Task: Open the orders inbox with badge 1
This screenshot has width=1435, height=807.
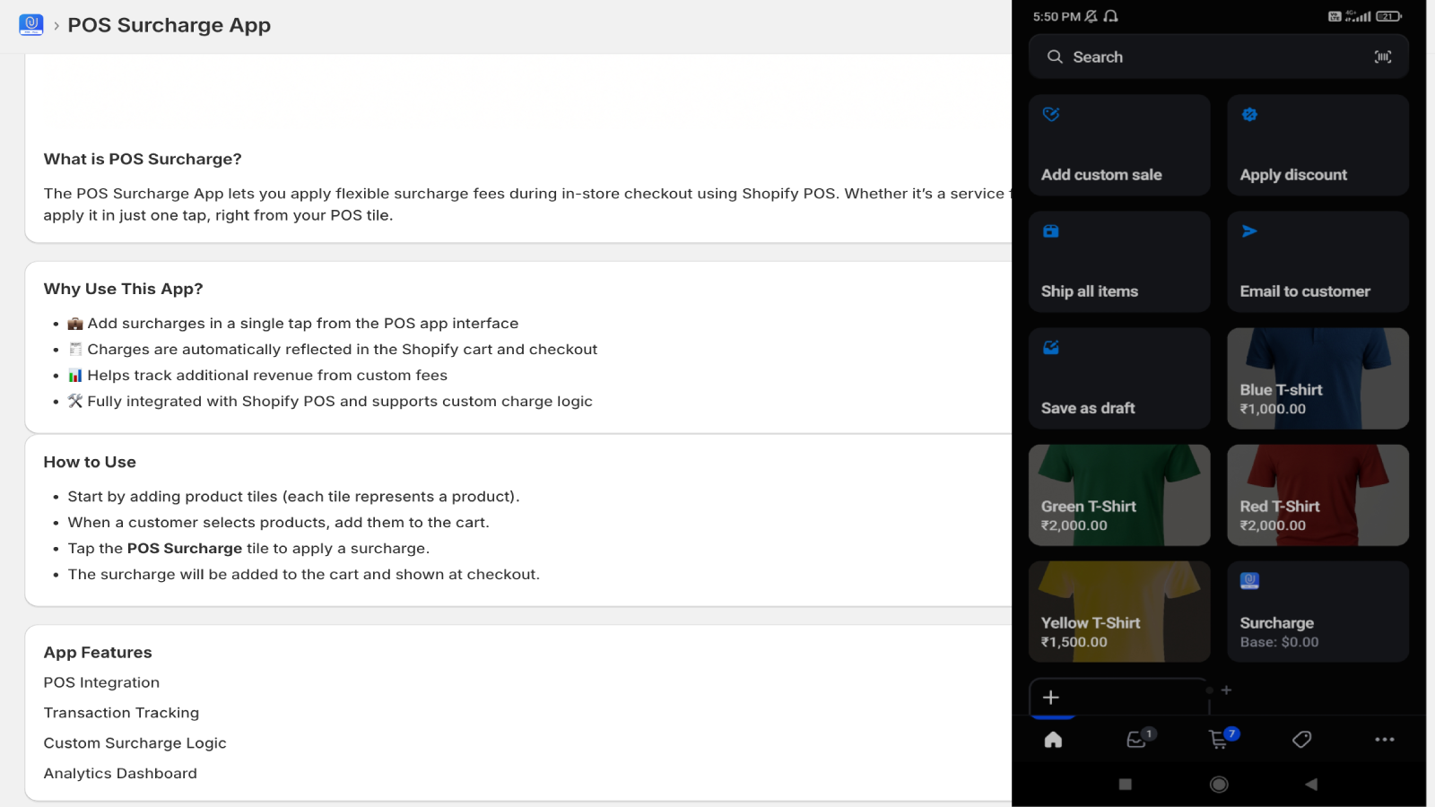Action: (x=1137, y=739)
